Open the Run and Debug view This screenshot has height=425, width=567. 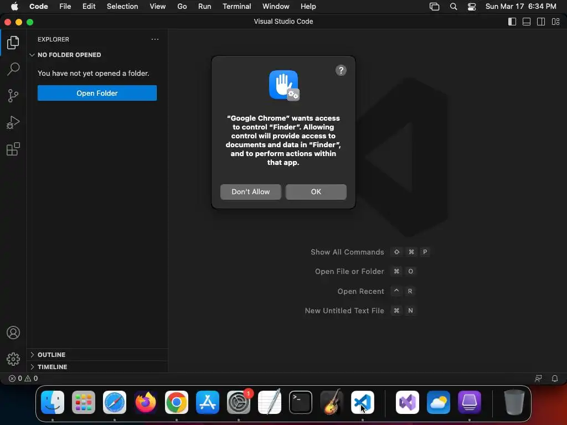[x=13, y=122]
